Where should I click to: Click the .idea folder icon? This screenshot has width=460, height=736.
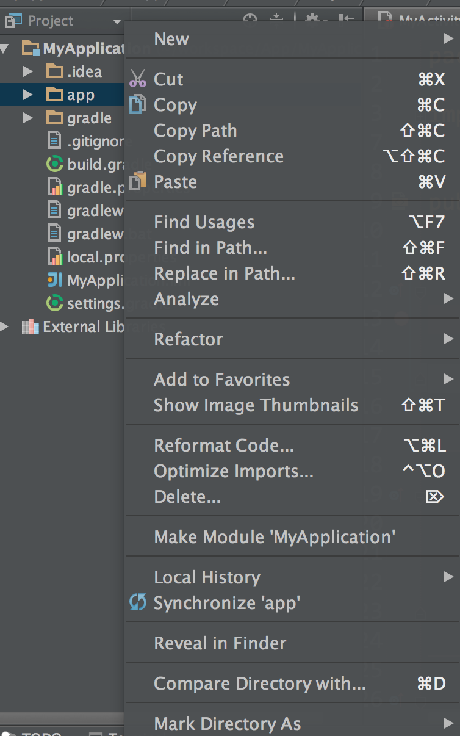(x=55, y=71)
